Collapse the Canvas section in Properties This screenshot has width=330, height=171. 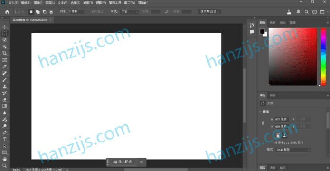(x=260, y=112)
